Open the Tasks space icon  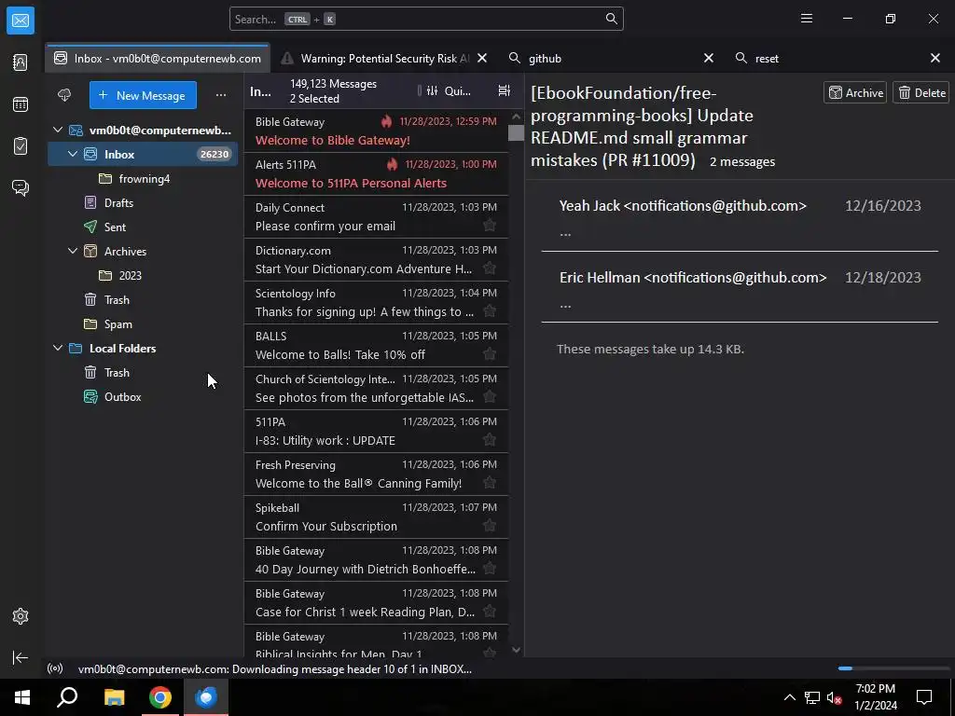(x=21, y=146)
